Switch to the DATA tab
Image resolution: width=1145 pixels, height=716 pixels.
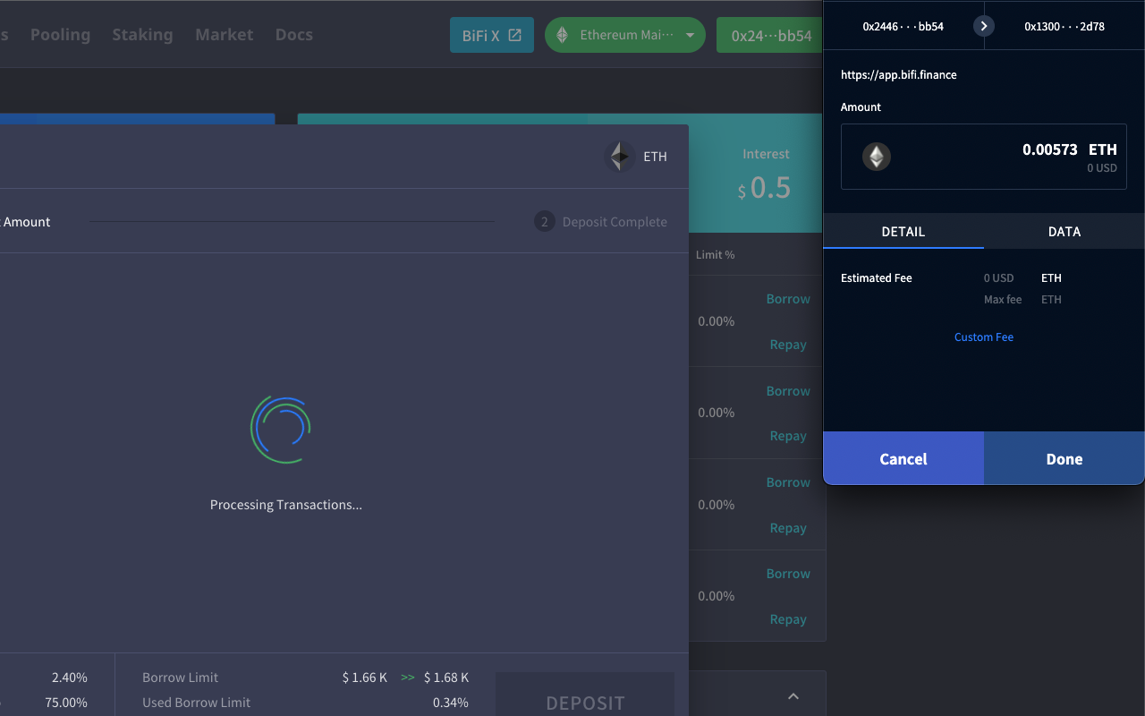[1064, 231]
